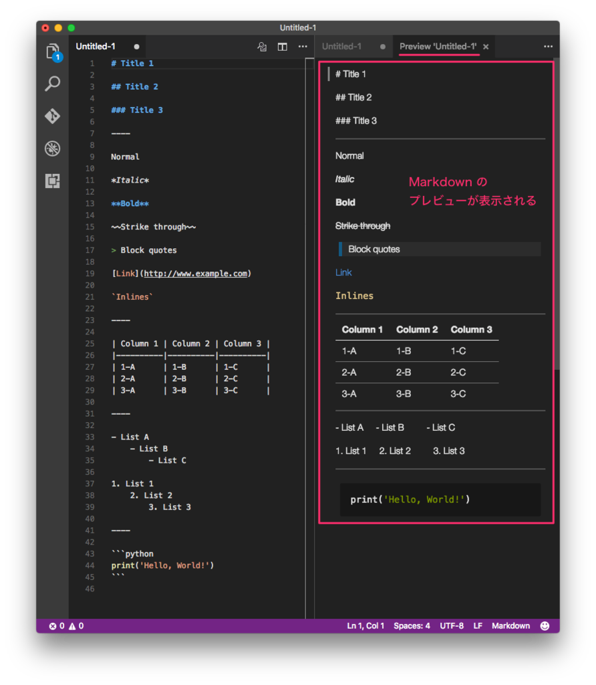Click 'Block quotes' in preview
Image resolution: width=596 pixels, height=685 pixels.
point(374,249)
